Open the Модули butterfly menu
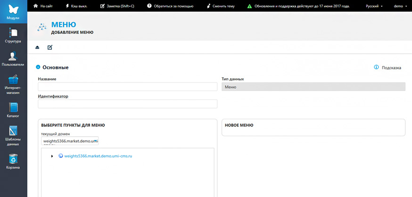 pyautogui.click(x=13, y=12)
